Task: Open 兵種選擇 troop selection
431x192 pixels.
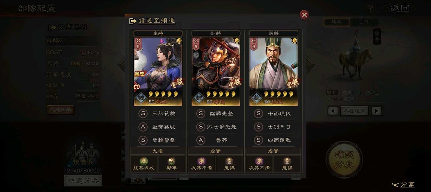Action: pyautogui.click(x=354, y=111)
